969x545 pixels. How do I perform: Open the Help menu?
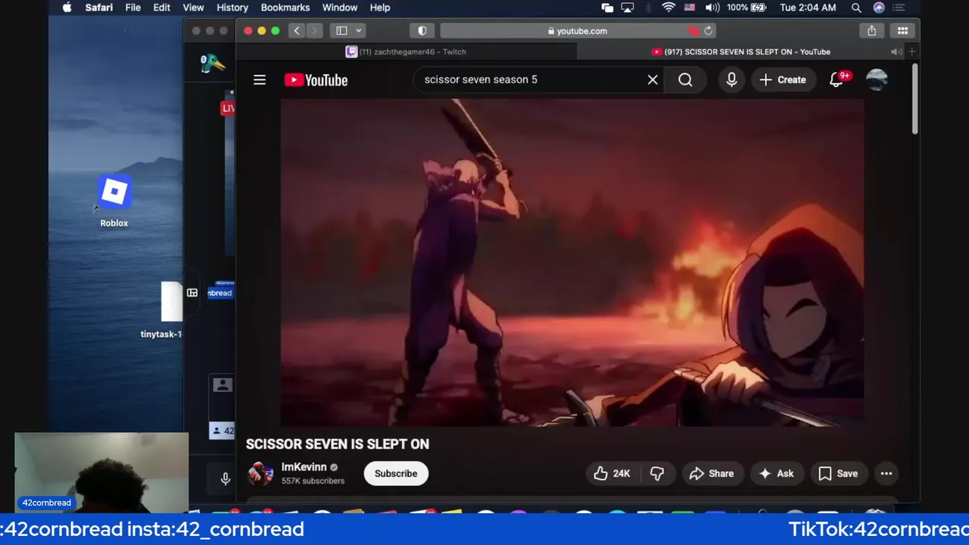380,8
